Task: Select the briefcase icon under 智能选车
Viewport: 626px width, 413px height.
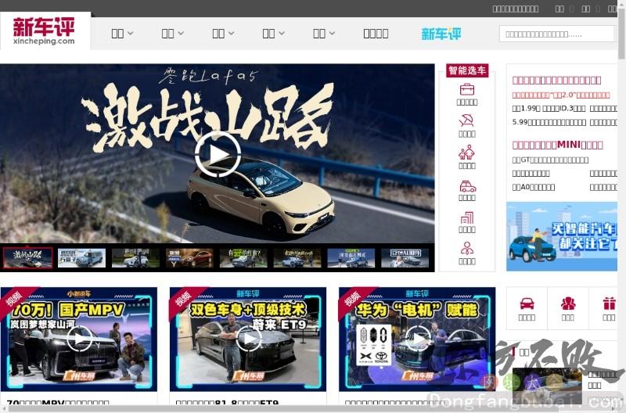Action: (x=466, y=89)
